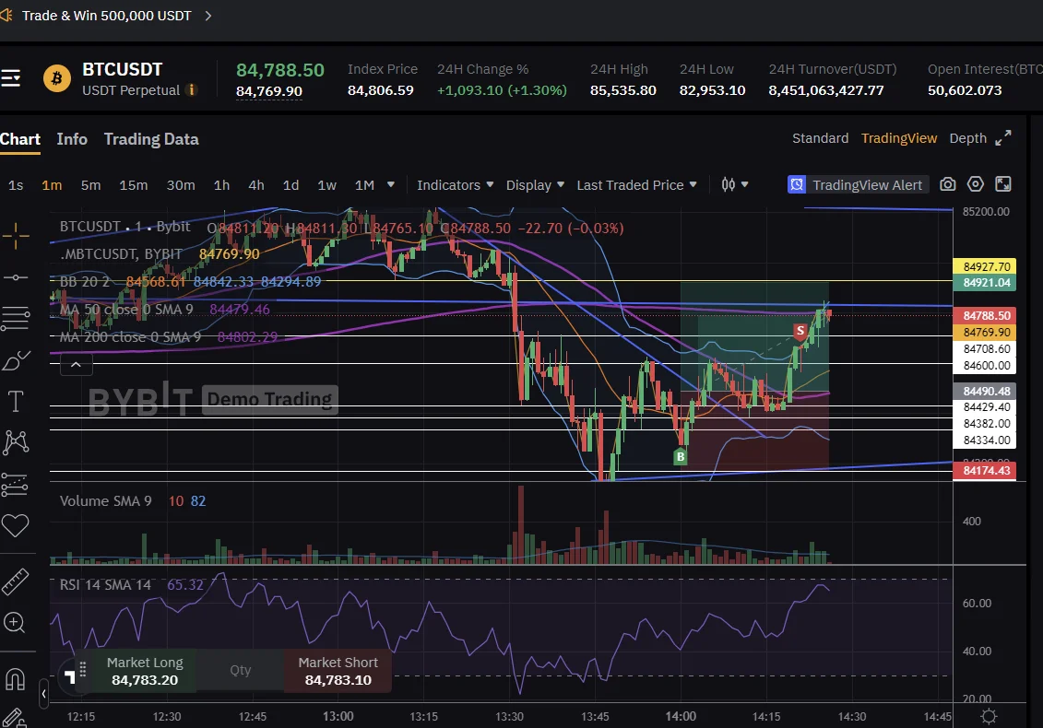Screen dimensions: 1043x728
Task: Open the forecasting and measurement tool
Action: (15, 485)
